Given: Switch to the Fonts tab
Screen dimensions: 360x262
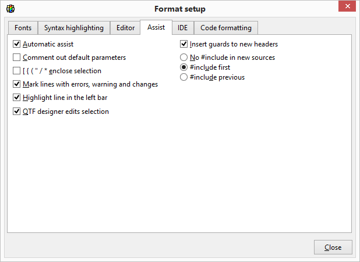Looking at the screenshot, I should [x=23, y=28].
